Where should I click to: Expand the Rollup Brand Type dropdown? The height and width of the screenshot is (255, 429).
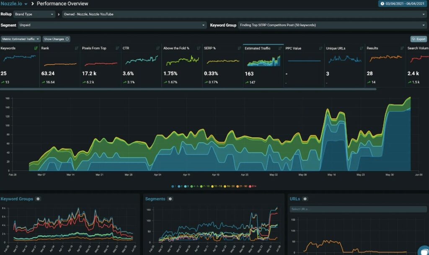click(x=34, y=14)
